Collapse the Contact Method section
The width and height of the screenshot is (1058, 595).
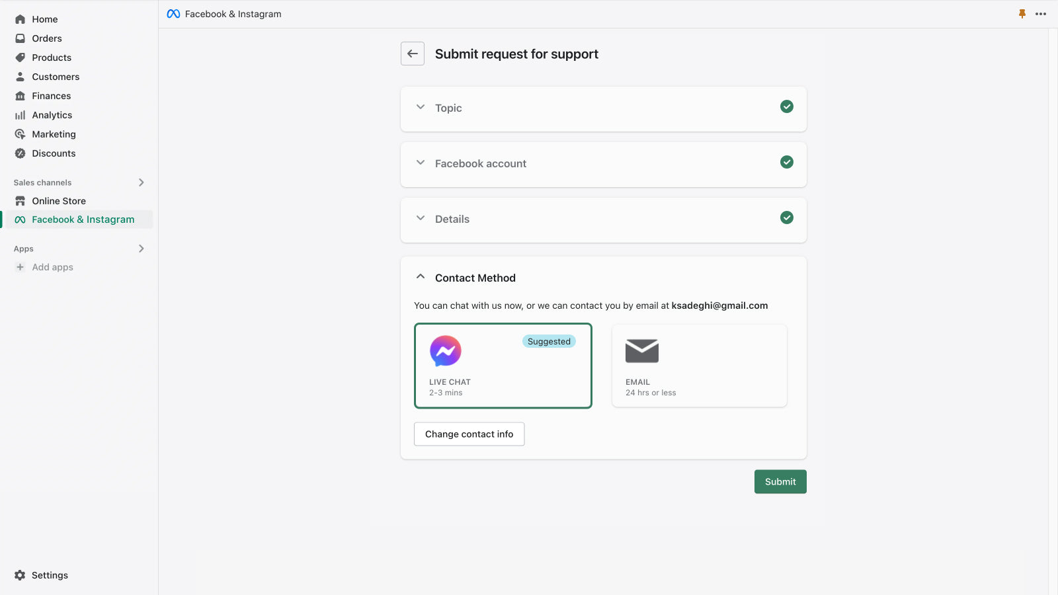click(x=421, y=277)
